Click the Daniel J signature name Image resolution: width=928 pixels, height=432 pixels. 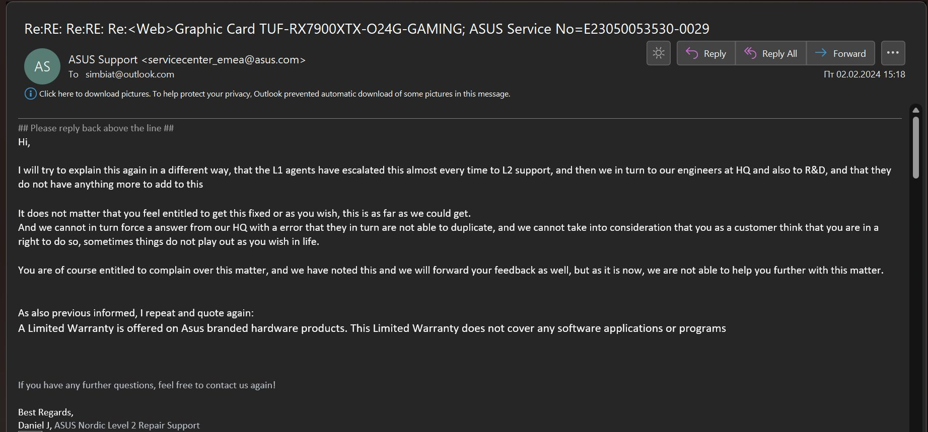point(34,425)
